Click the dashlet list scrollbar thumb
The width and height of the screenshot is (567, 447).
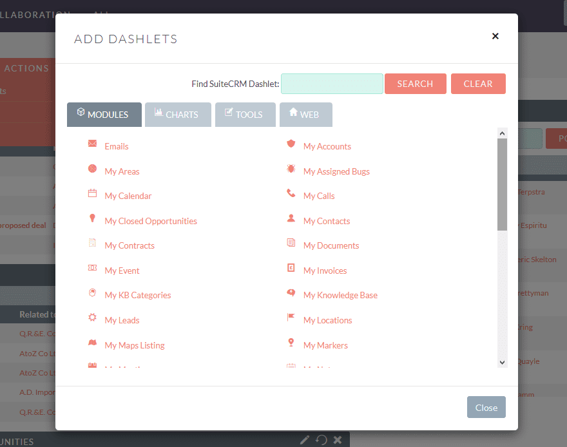[503, 184]
